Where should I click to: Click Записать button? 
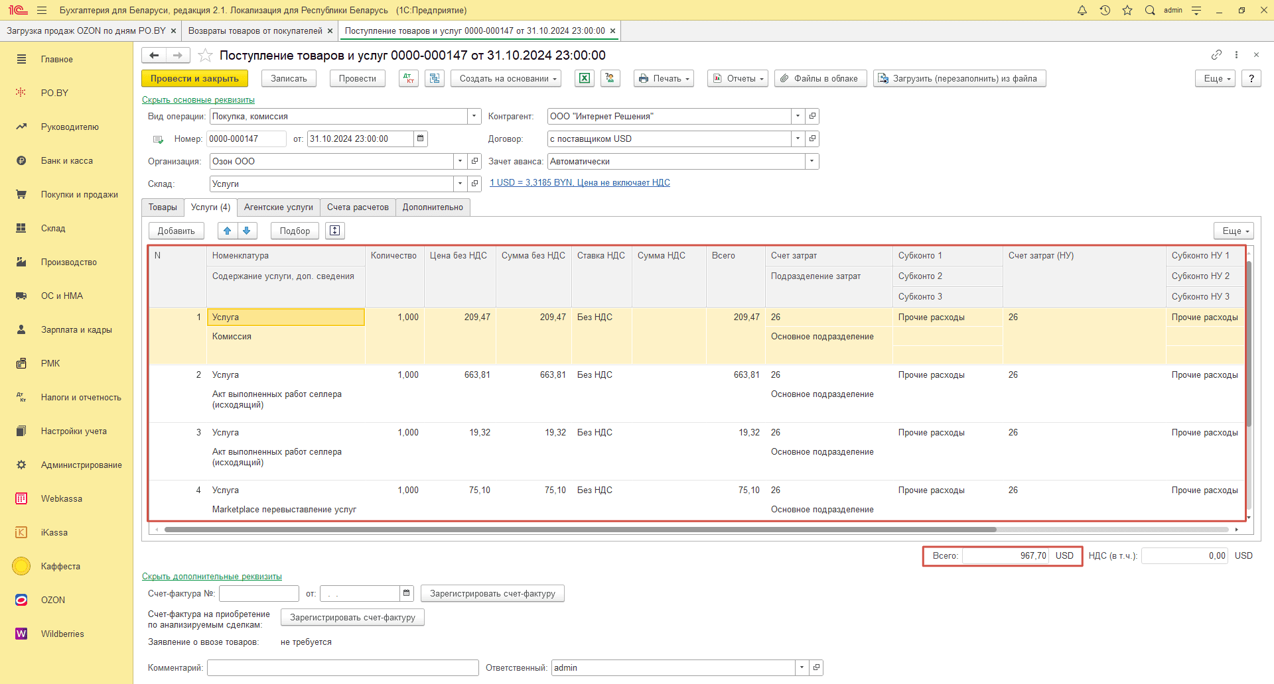tap(289, 78)
